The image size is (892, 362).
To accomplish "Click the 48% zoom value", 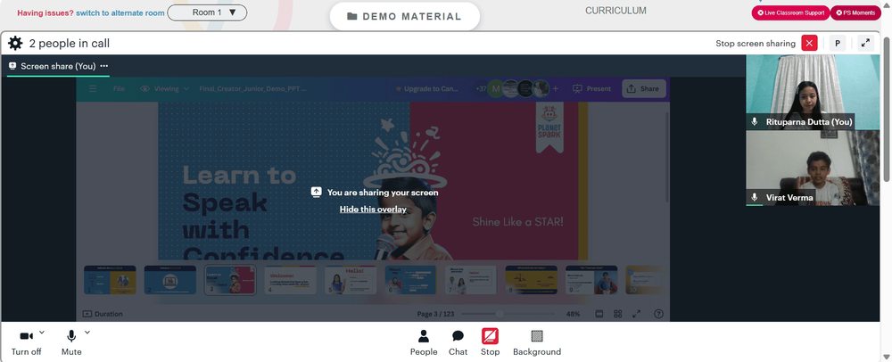I will coord(573,314).
